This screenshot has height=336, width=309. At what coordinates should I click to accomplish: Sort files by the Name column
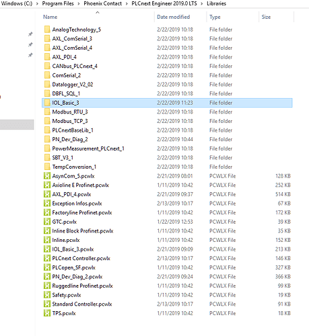click(50, 17)
